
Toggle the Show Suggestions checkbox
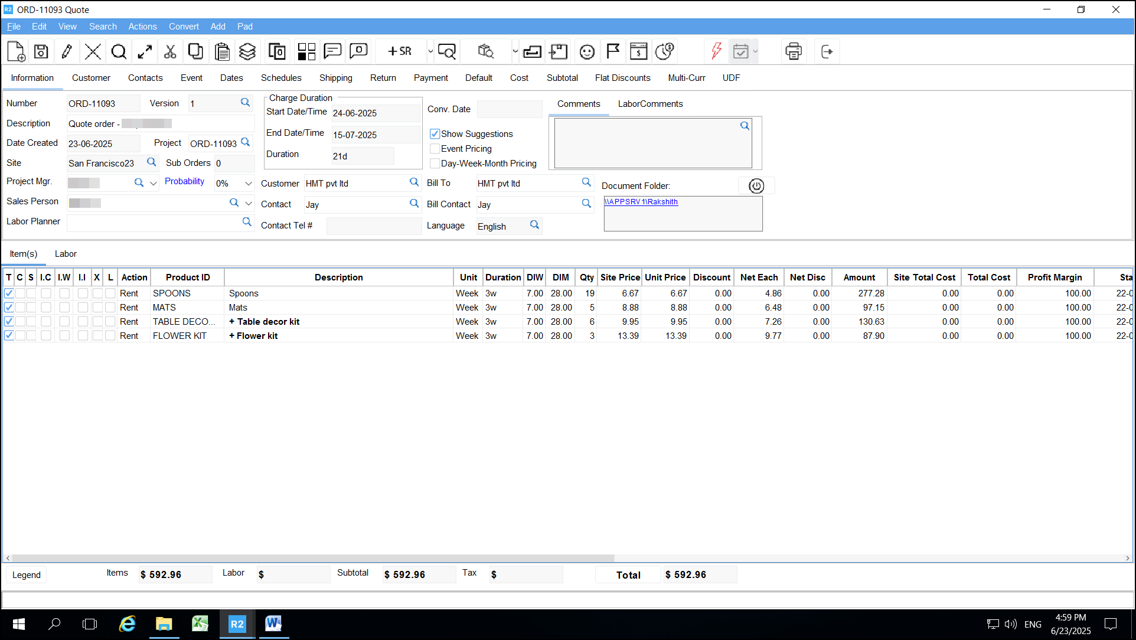tap(435, 134)
